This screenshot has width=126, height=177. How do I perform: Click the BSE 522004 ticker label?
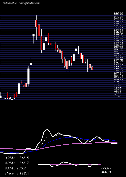(10, 3)
